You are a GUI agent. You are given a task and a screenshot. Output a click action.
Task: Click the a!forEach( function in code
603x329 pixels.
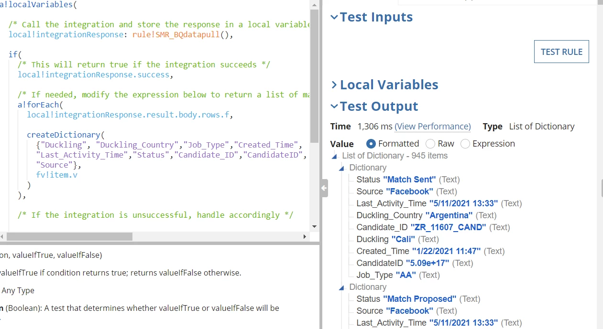pyautogui.click(x=40, y=105)
